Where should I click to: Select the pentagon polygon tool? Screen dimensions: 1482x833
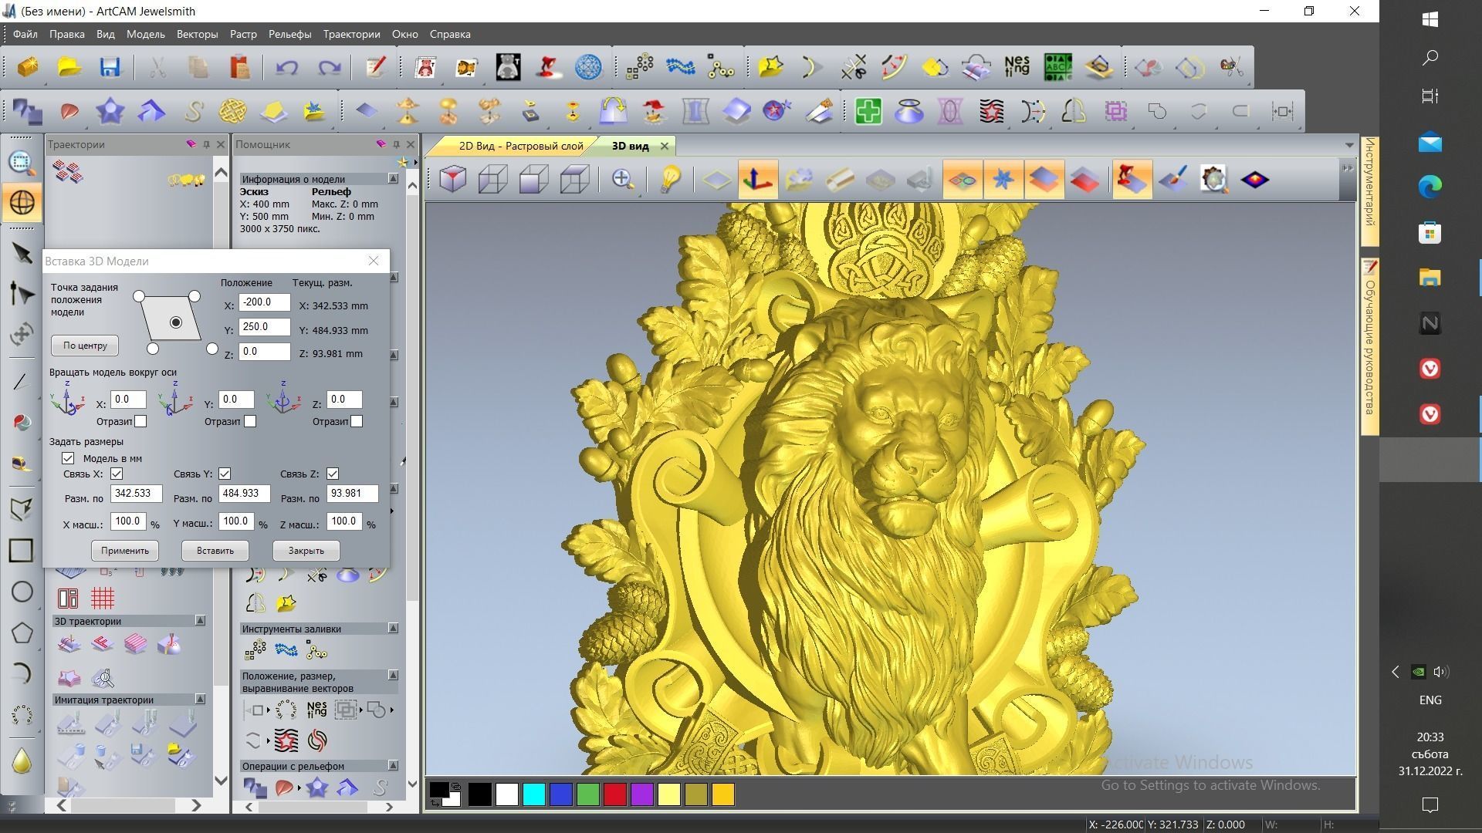pyautogui.click(x=22, y=633)
